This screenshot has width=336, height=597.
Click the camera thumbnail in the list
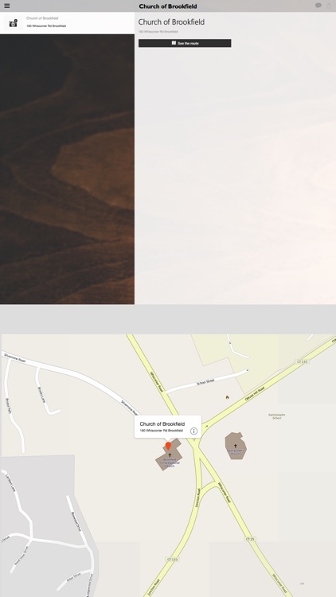(14, 23)
